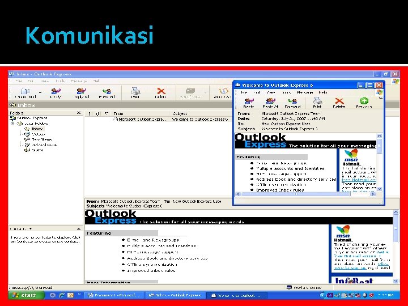
Task: Select Local Folders in folder tree
Action: point(36,124)
